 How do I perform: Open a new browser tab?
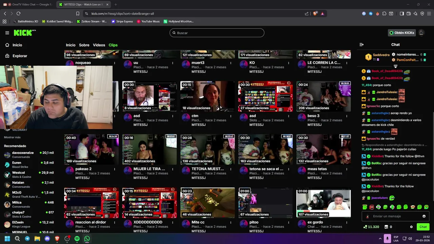pos(116,4)
